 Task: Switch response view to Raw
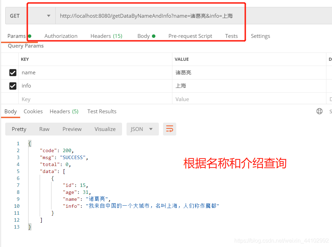click(x=44, y=129)
